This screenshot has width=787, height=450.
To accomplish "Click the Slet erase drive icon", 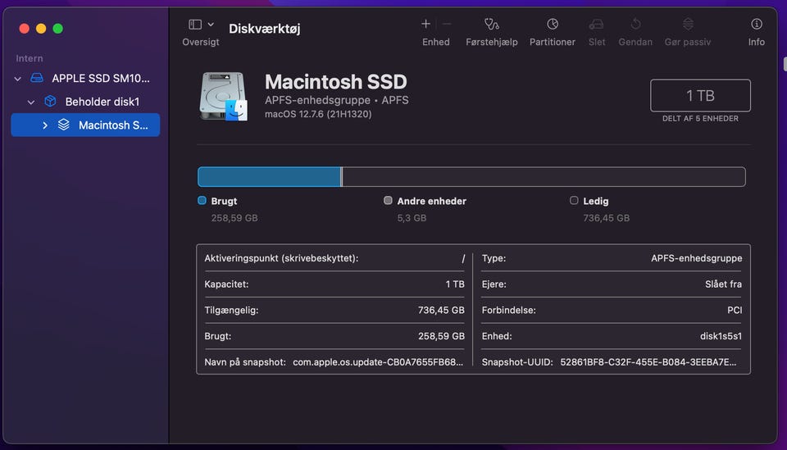I will pyautogui.click(x=596, y=25).
